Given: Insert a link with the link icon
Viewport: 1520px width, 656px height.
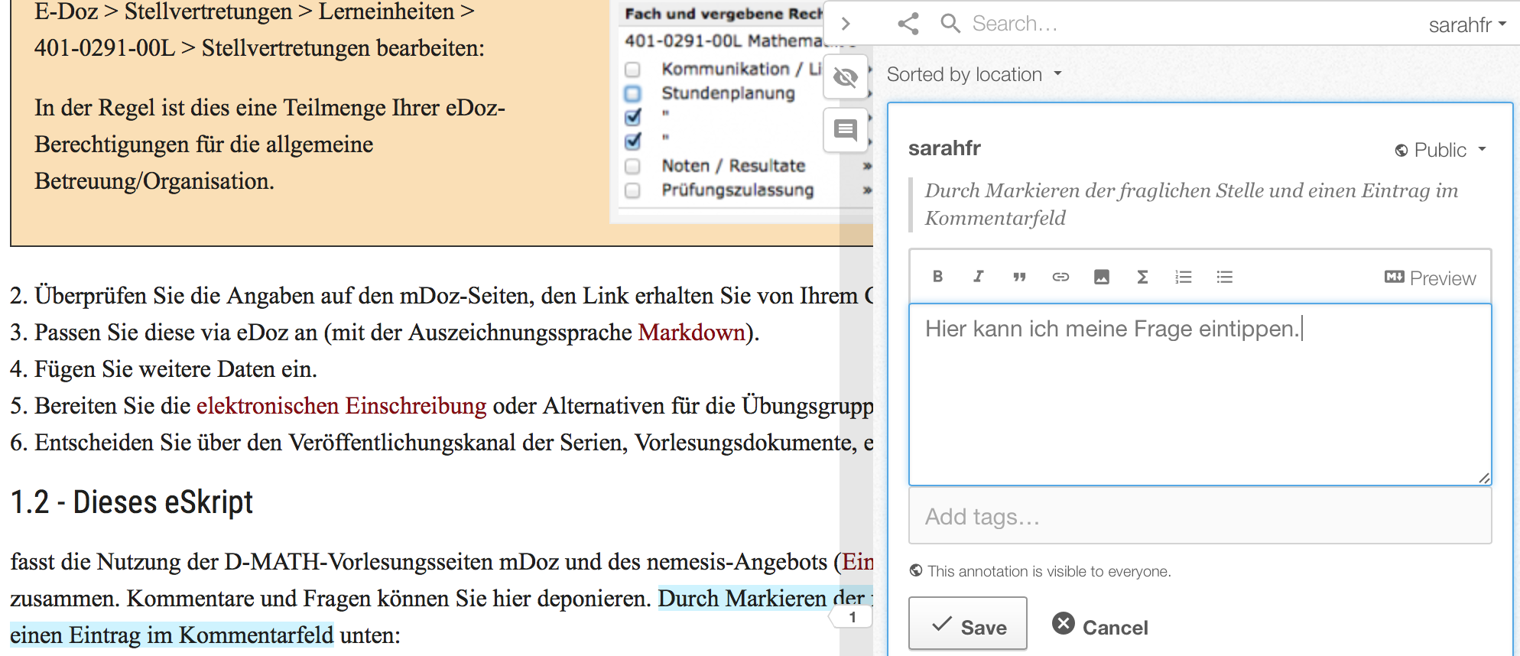Looking at the screenshot, I should coord(1060,277).
